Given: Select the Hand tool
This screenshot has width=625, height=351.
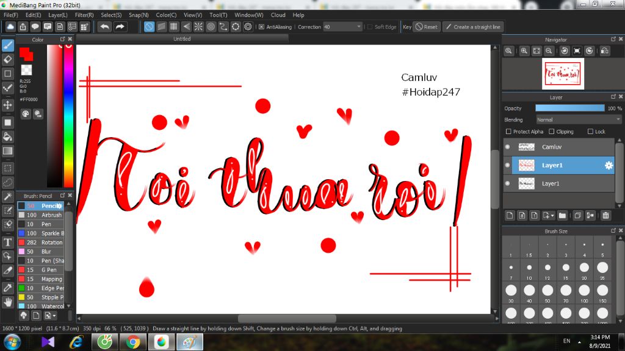Looking at the screenshot, I should click(7, 302).
